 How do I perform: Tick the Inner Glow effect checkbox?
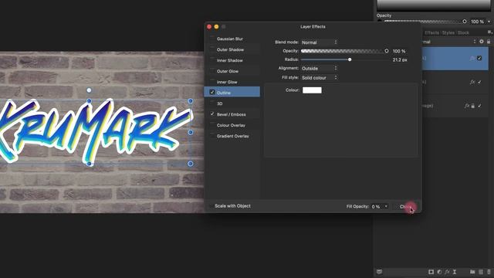coord(212,82)
